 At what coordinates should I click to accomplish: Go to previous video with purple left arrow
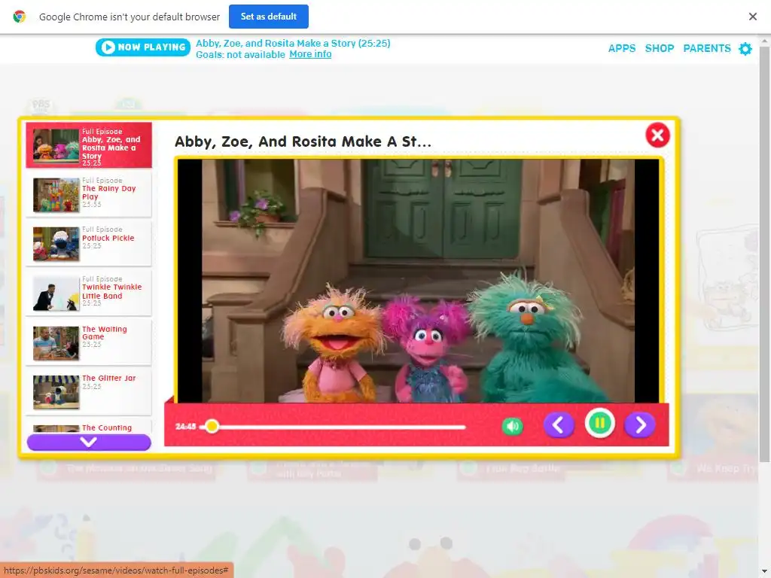pos(559,424)
